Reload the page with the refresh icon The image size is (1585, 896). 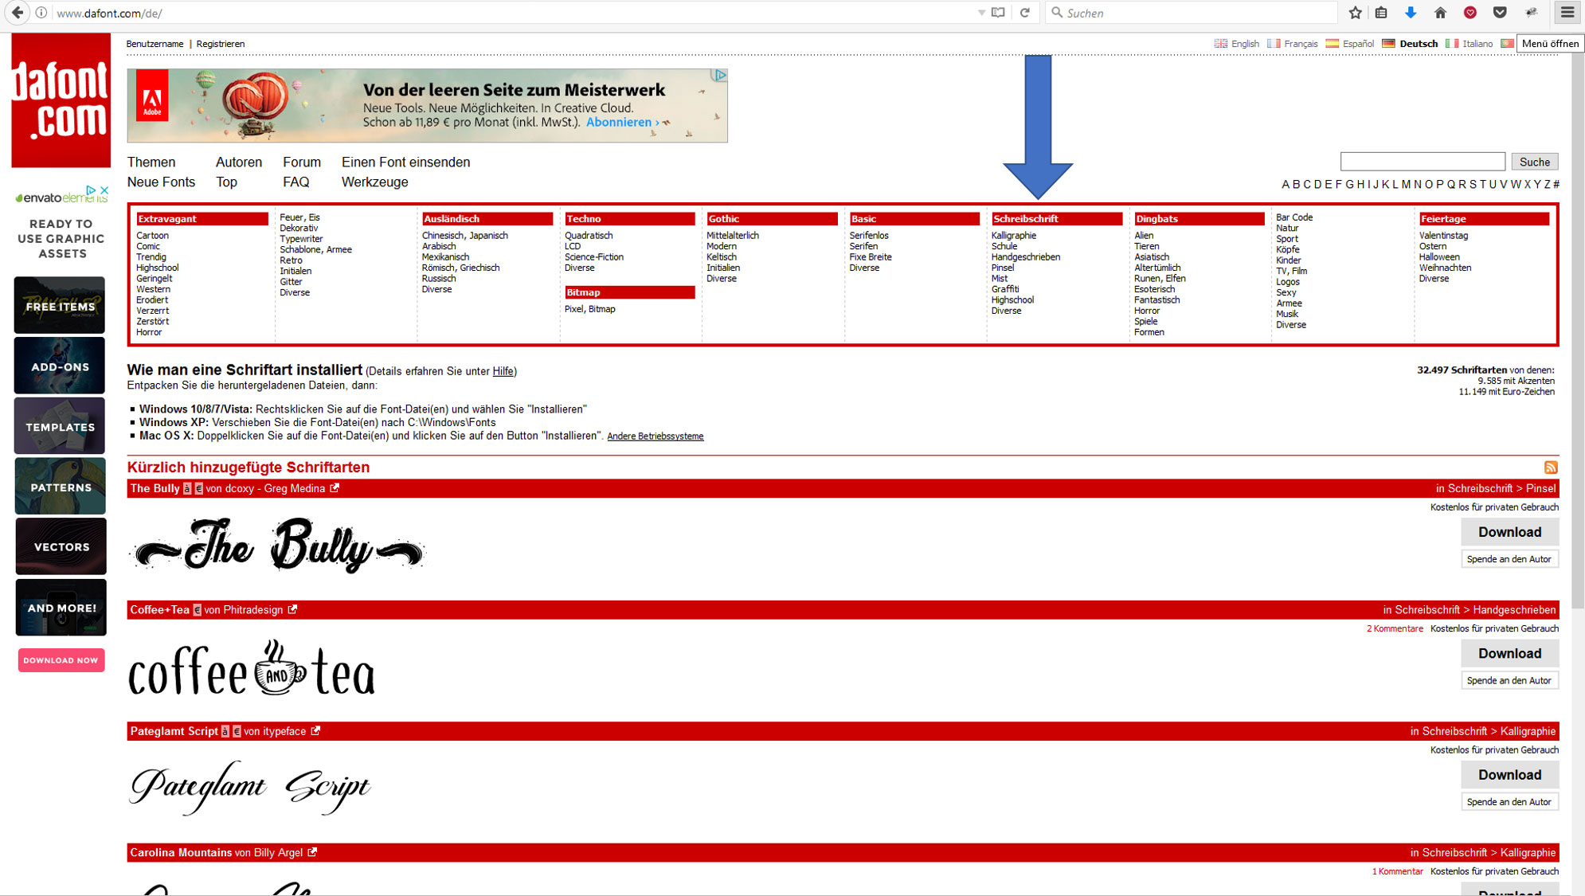point(1025,13)
